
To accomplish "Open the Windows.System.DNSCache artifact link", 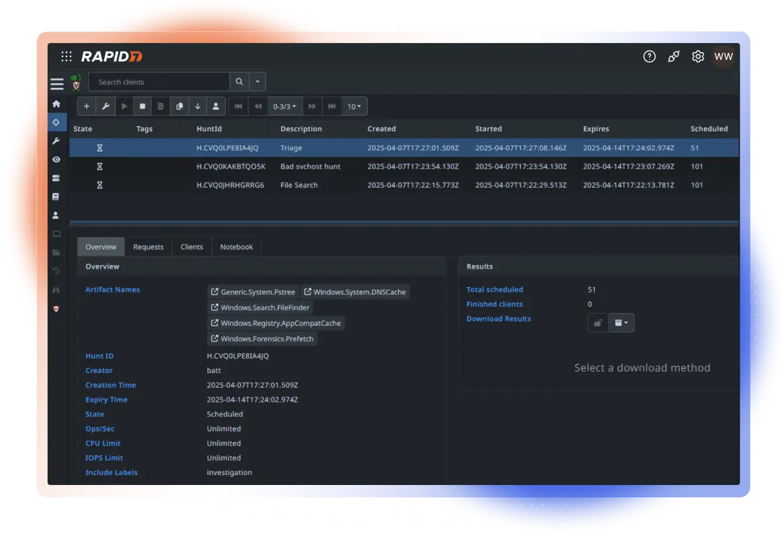I will click(x=355, y=292).
